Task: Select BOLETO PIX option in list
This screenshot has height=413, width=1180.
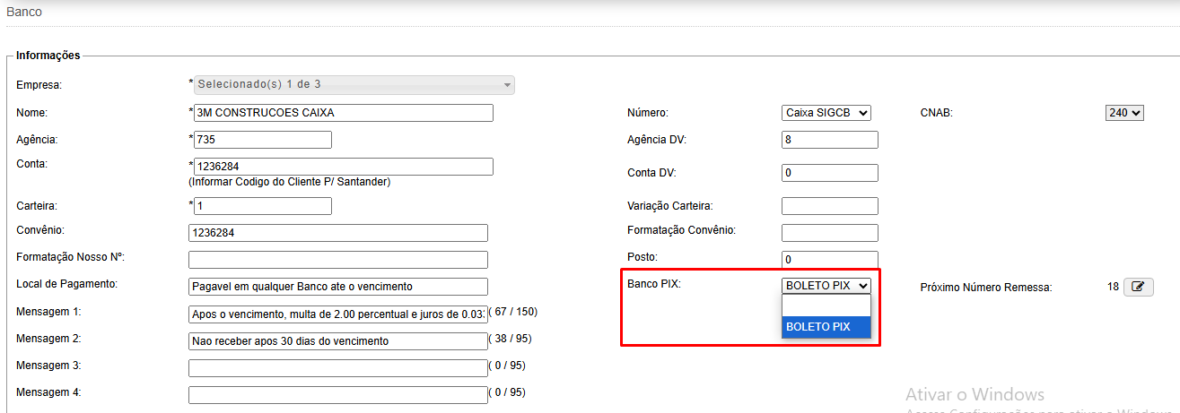Action: point(826,327)
